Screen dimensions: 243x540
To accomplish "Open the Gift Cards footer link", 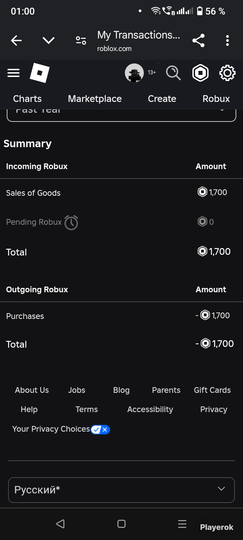I will (212, 390).
